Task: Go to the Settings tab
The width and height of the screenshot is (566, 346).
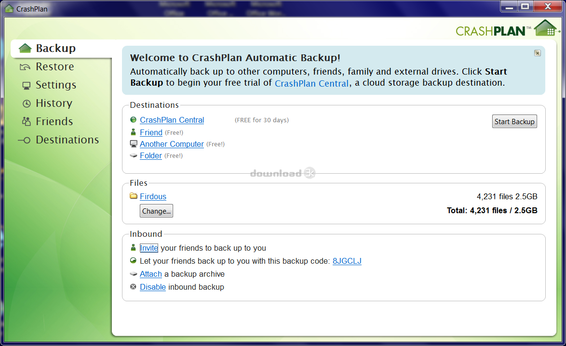Action: pos(56,85)
